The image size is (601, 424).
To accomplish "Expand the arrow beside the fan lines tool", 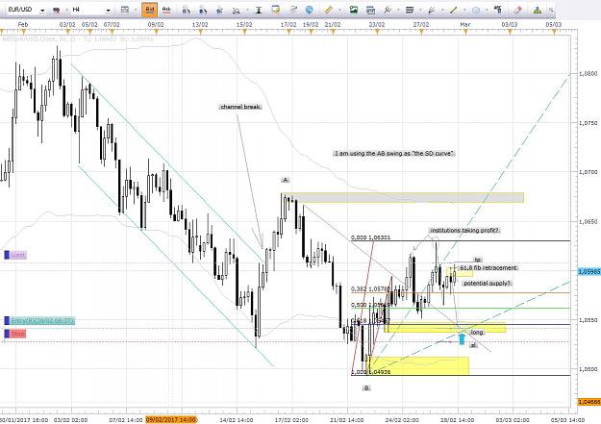I will (442, 10).
